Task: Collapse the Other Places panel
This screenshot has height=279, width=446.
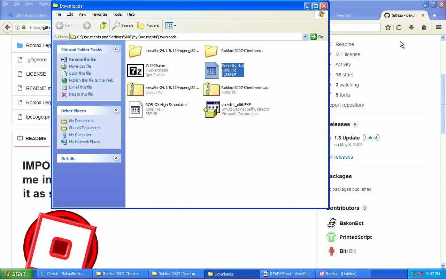Action: [116, 111]
